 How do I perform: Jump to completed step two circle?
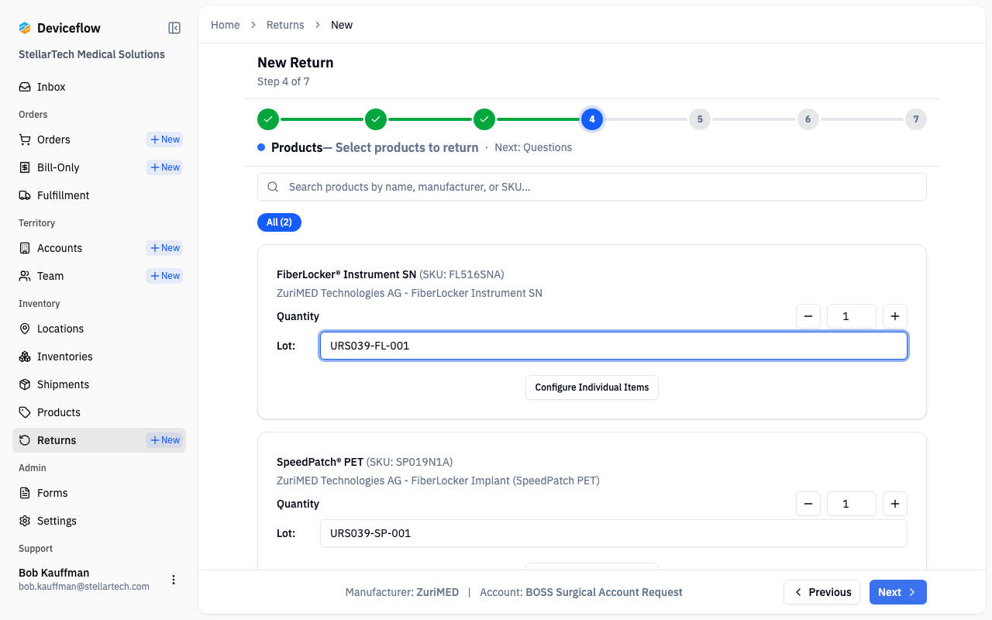coord(376,119)
